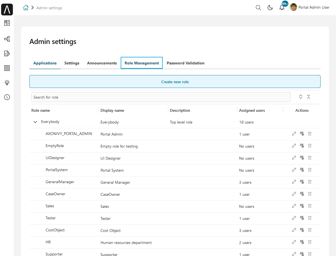Assign users to GeneralManager role
This screenshot has height=256, width=336.
pos(302,182)
